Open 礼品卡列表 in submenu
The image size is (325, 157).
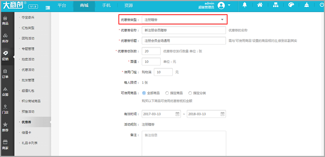(30, 143)
